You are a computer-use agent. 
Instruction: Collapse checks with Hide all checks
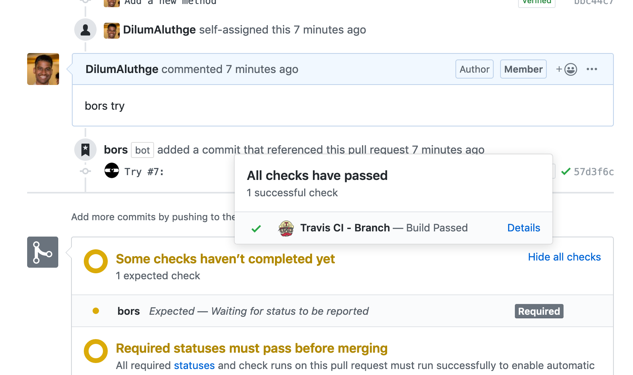564,257
